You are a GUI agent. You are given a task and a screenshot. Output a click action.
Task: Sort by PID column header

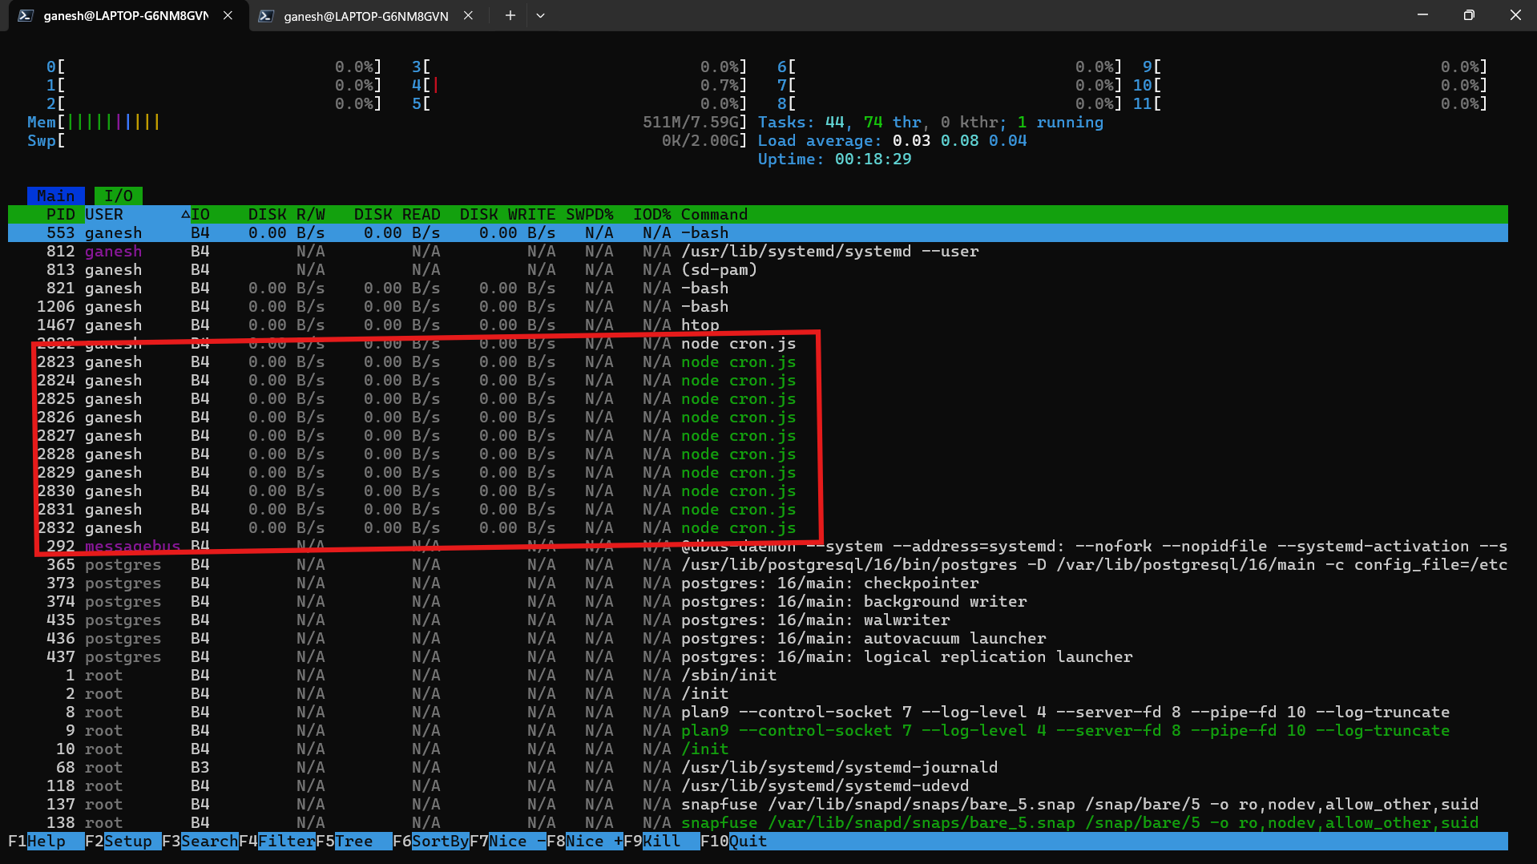click(60, 214)
